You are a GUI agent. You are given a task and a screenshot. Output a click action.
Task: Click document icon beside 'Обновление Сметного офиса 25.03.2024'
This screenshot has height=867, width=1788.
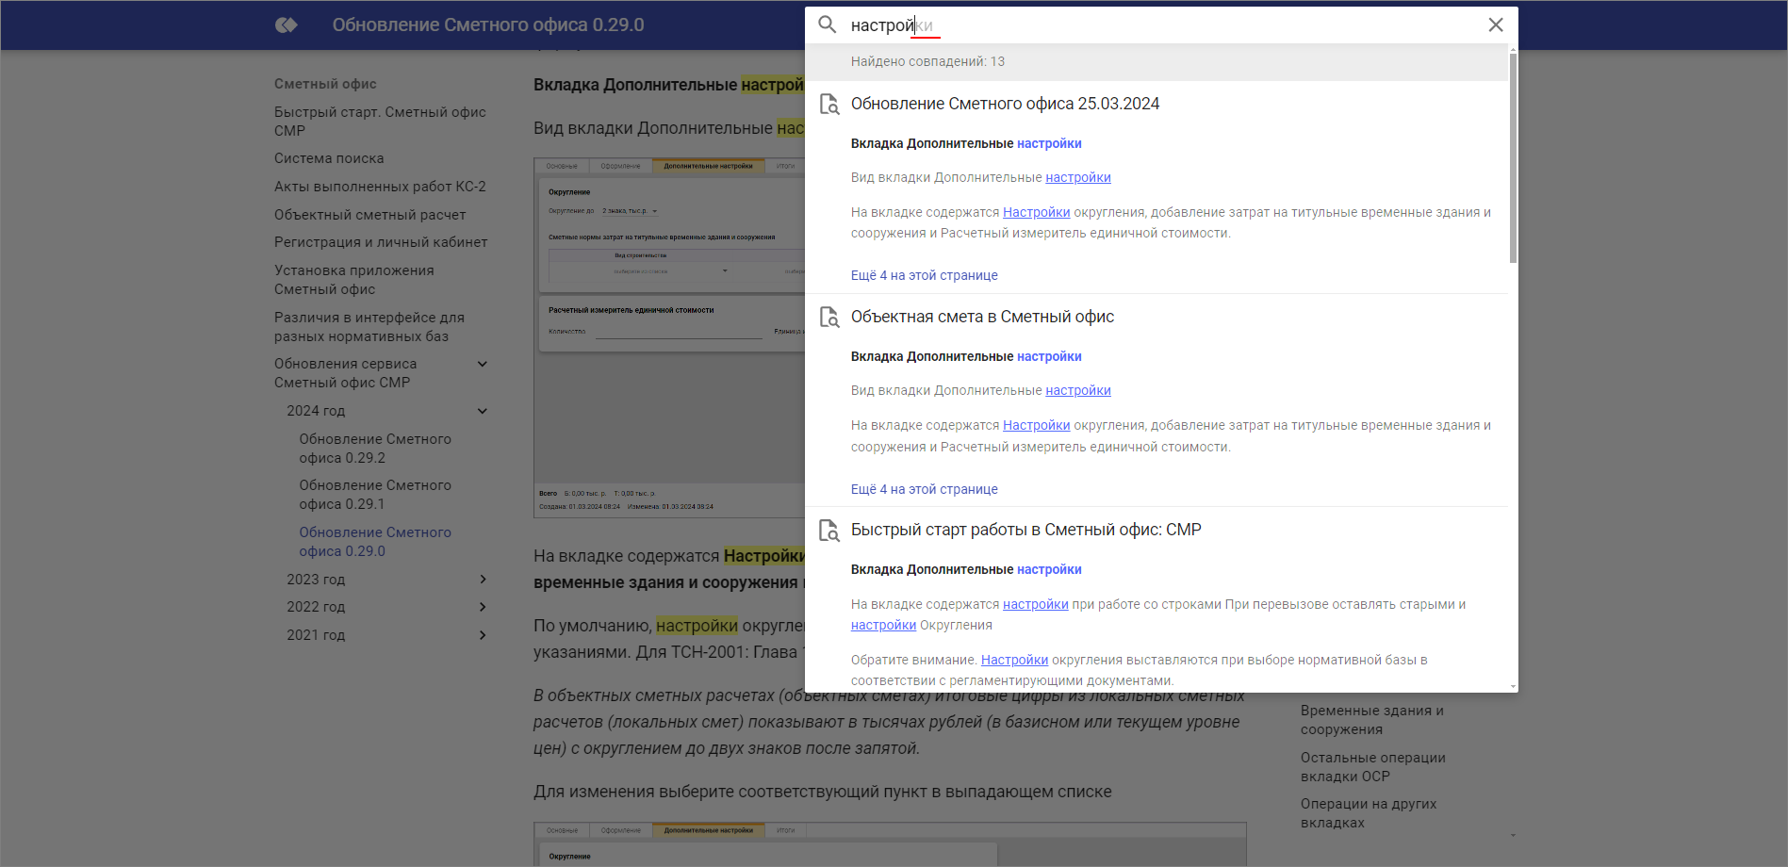(829, 105)
